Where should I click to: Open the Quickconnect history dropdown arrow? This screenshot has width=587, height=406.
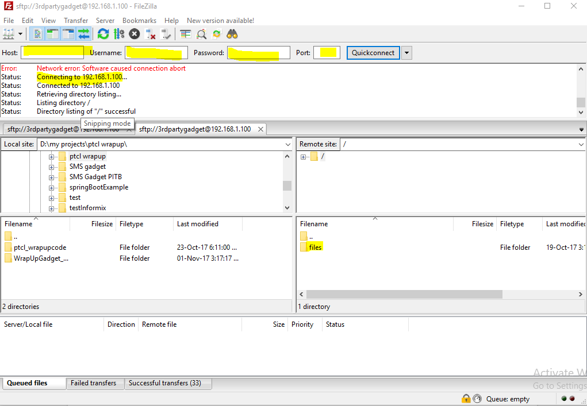click(x=406, y=53)
